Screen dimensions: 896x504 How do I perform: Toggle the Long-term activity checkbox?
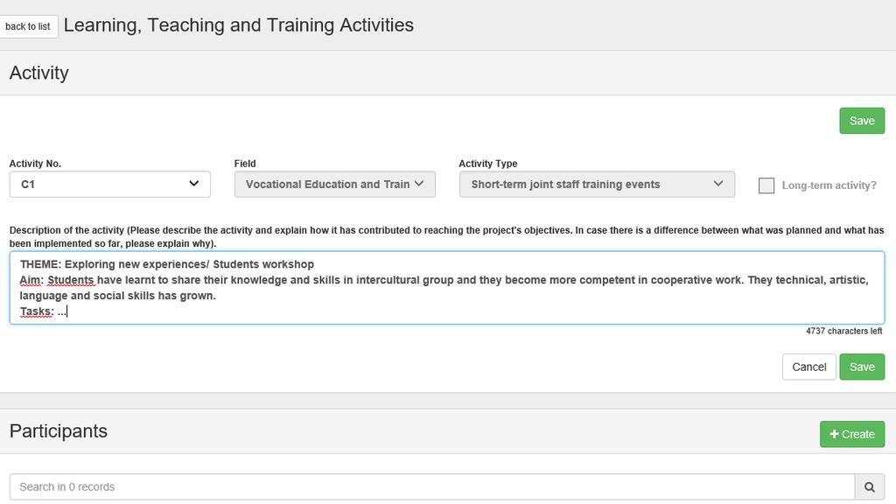[x=766, y=185]
